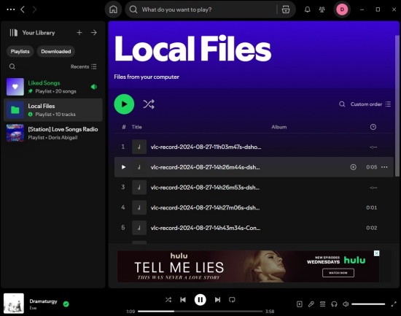Seek on the playback progress bar
Viewport: 401px width, 316px height.
pyautogui.click(x=200, y=312)
